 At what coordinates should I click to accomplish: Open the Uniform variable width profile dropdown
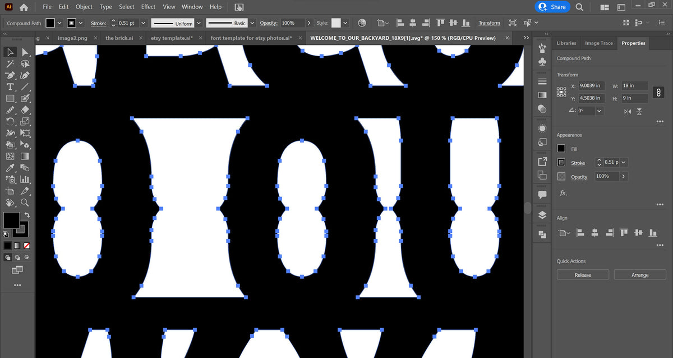coord(199,23)
